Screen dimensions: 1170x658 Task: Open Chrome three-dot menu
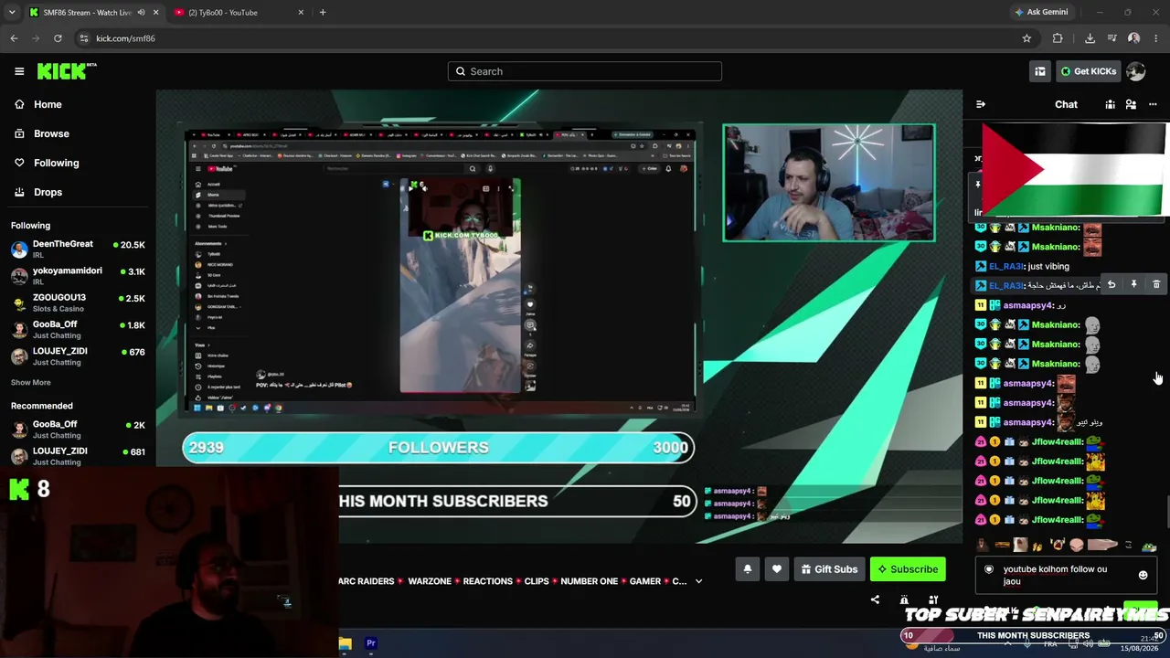1156,38
